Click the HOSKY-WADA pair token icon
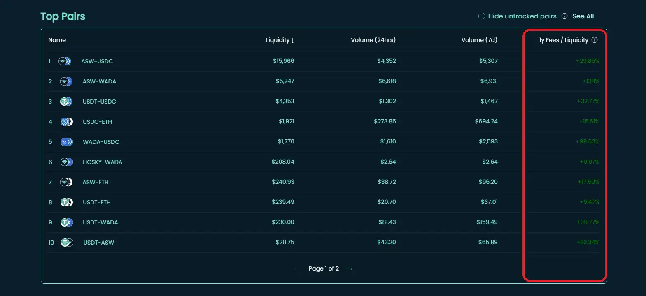This screenshot has width=646, height=296. click(x=66, y=162)
